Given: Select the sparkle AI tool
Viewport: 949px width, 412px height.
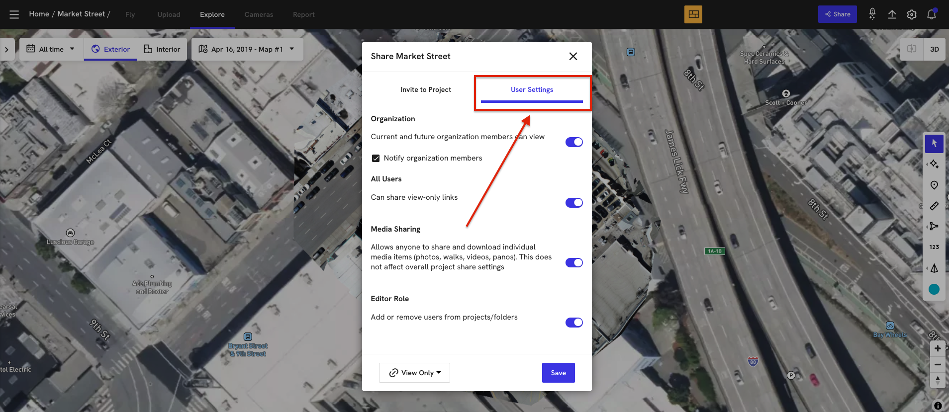Looking at the screenshot, I should (x=934, y=164).
